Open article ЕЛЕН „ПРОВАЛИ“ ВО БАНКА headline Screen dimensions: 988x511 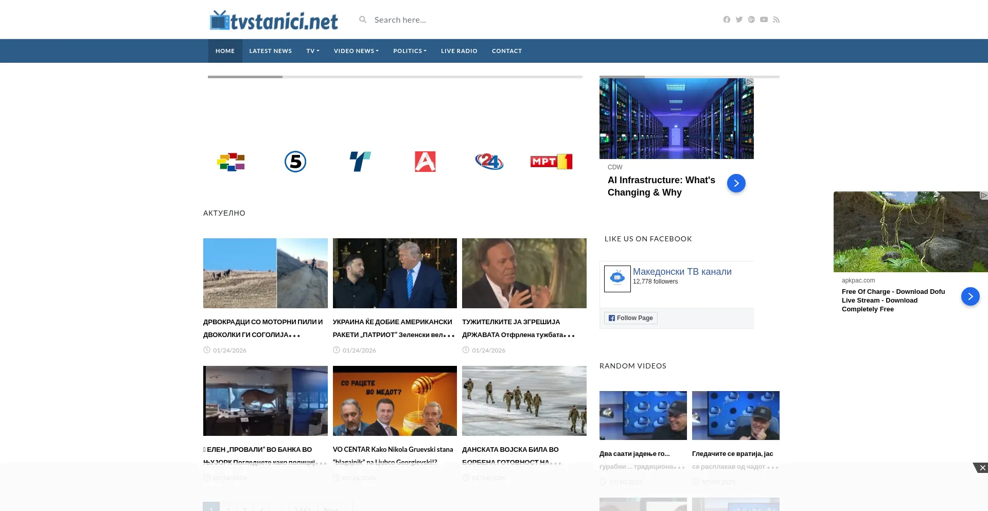pyautogui.click(x=264, y=456)
